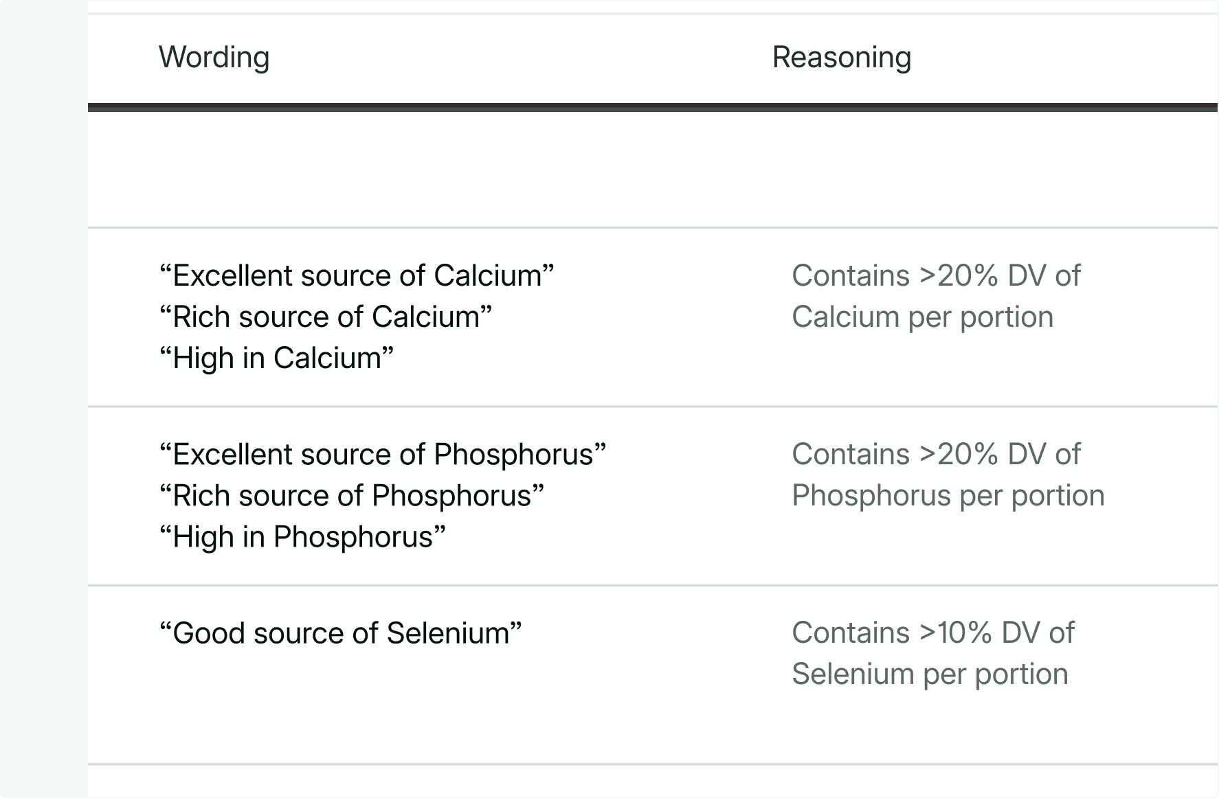Click the divider between Calcium and Phosphorus rows
Image resolution: width=1219 pixels, height=798 pixels.
[653, 407]
